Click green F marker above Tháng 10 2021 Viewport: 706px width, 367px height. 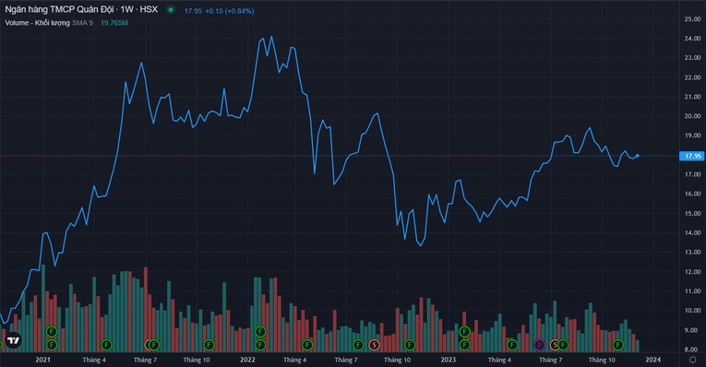209,345
